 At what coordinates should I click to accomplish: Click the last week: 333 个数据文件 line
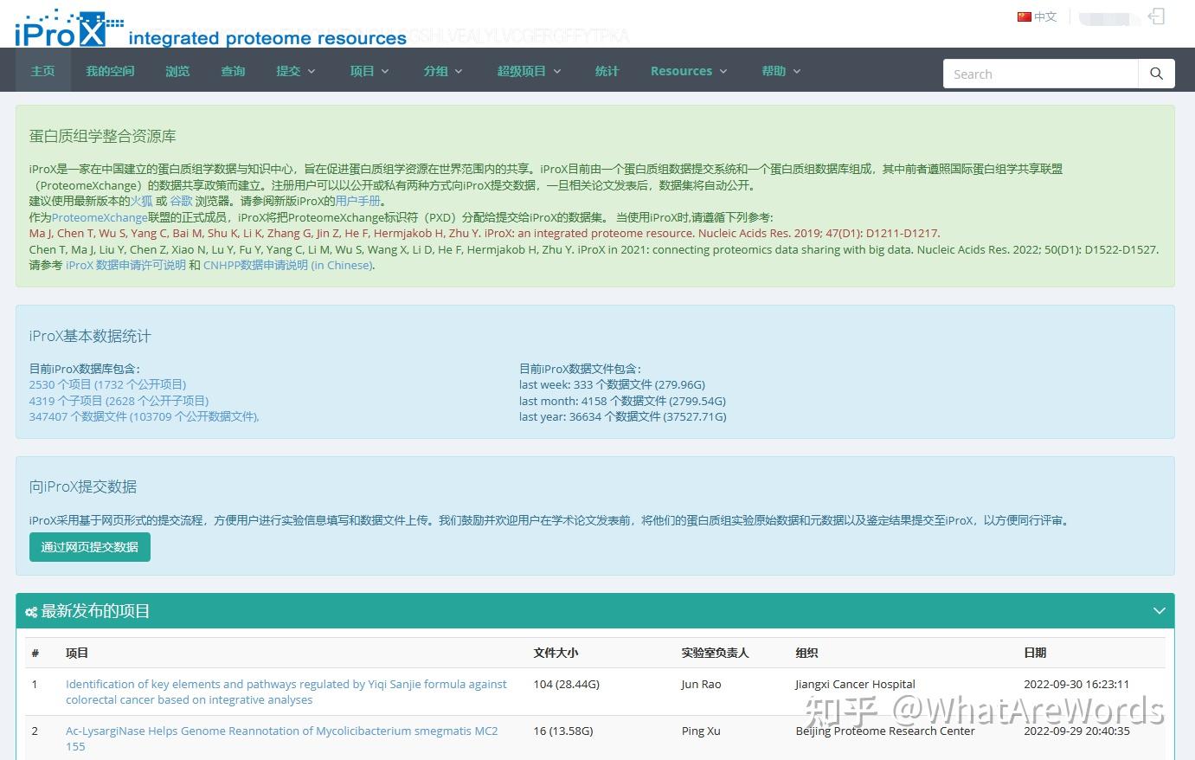612,384
